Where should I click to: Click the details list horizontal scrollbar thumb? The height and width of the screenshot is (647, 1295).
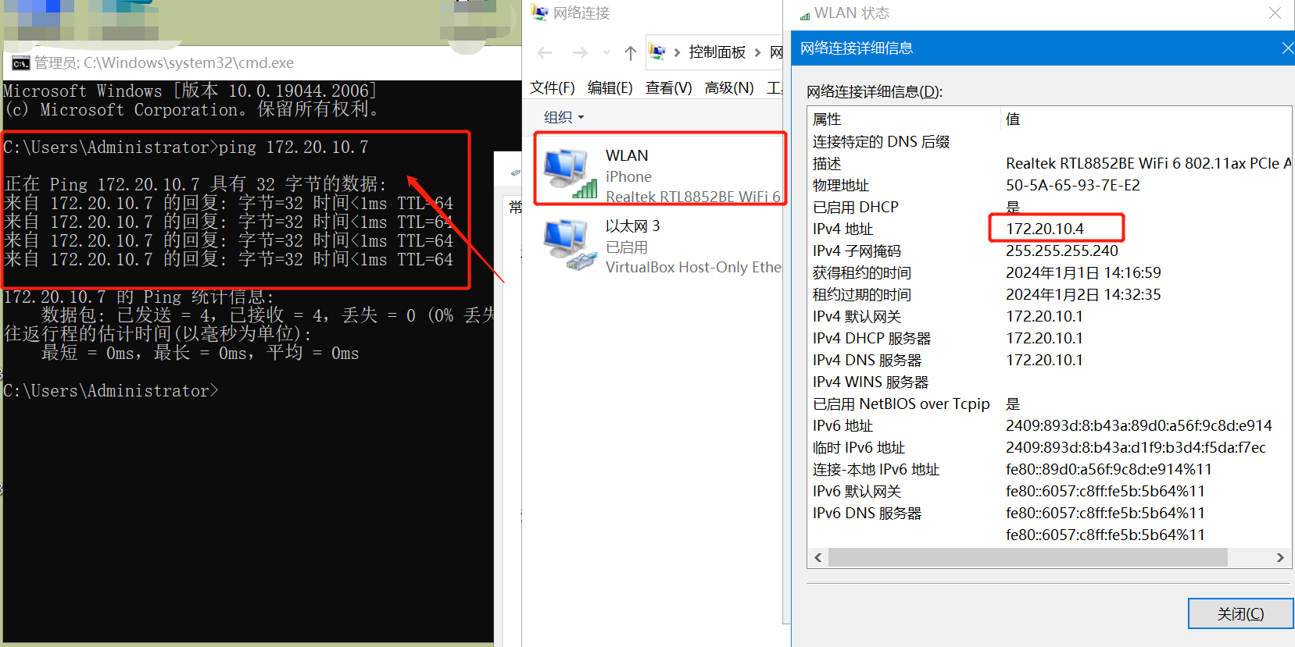(x=1027, y=557)
